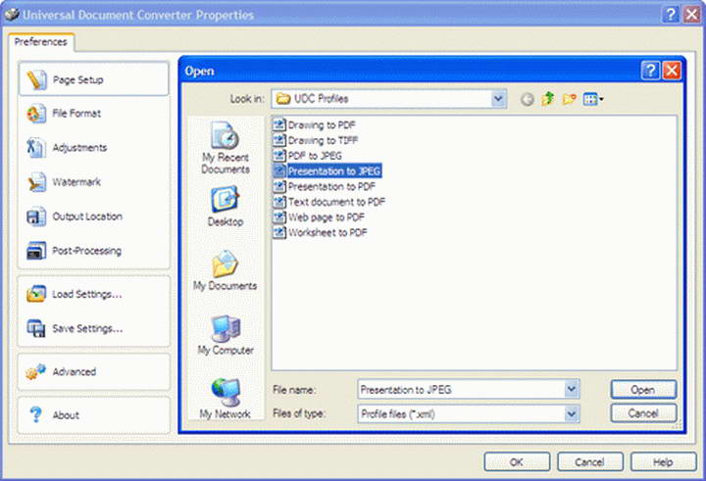
Task: Open the View menu icon
Action: pyautogui.click(x=593, y=99)
